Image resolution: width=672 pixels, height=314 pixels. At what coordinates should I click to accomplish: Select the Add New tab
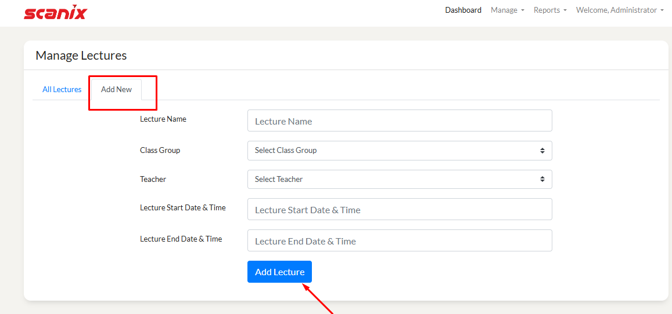tap(116, 89)
